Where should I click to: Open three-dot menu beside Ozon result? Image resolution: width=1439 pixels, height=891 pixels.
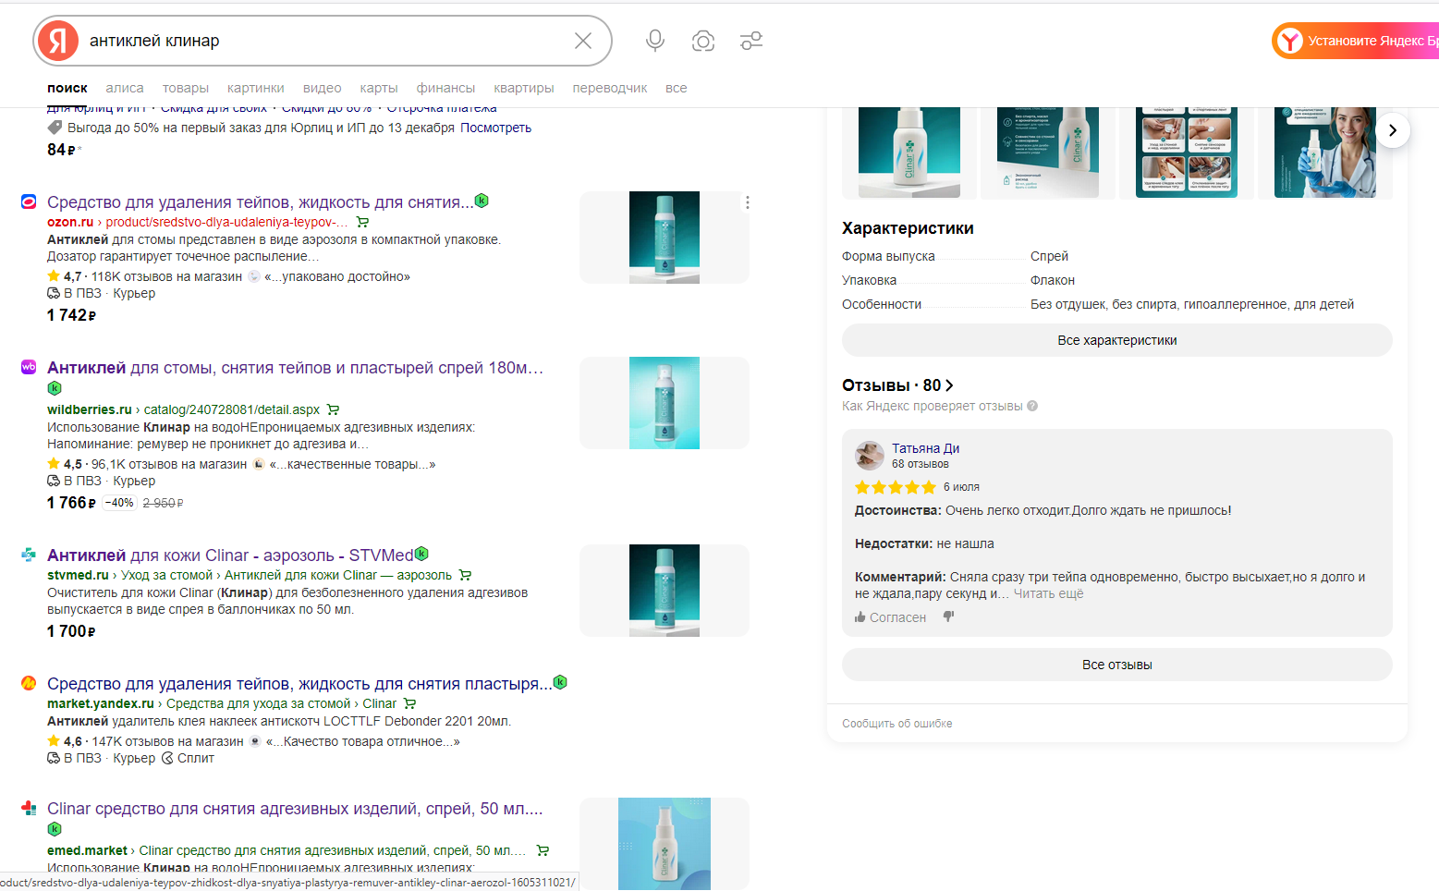(747, 203)
